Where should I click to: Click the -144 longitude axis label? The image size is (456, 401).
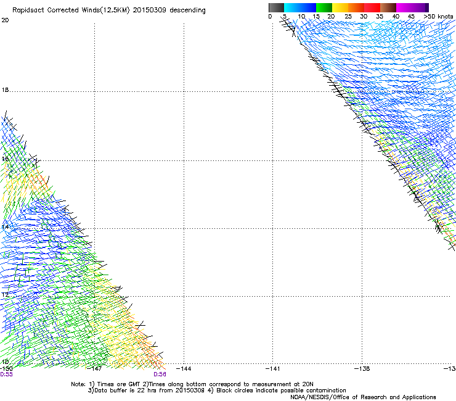[x=184, y=369]
